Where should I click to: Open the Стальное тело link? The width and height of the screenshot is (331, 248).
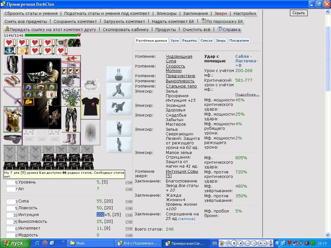pyautogui.click(x=181, y=86)
